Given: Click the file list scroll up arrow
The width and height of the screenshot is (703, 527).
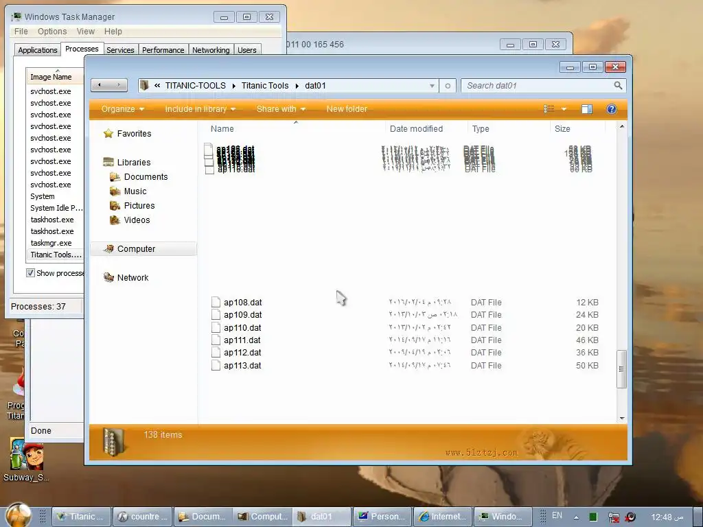Looking at the screenshot, I should point(621,127).
